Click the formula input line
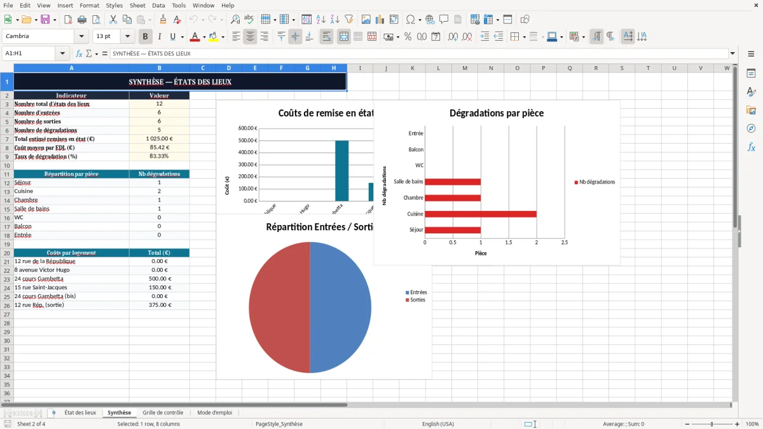Screen dimensions: 763x429 click(419, 54)
